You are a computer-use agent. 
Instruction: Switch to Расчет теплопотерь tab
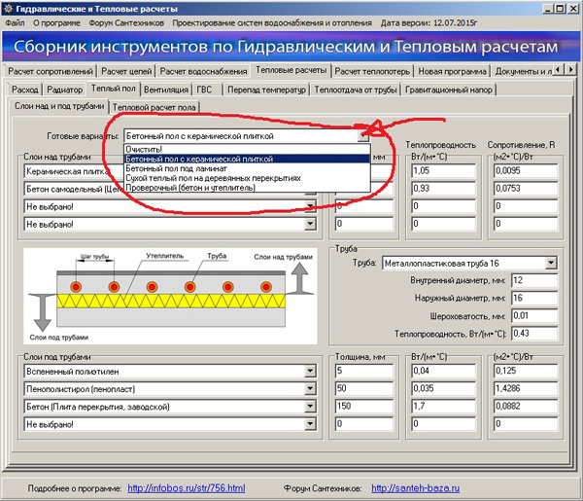point(372,71)
